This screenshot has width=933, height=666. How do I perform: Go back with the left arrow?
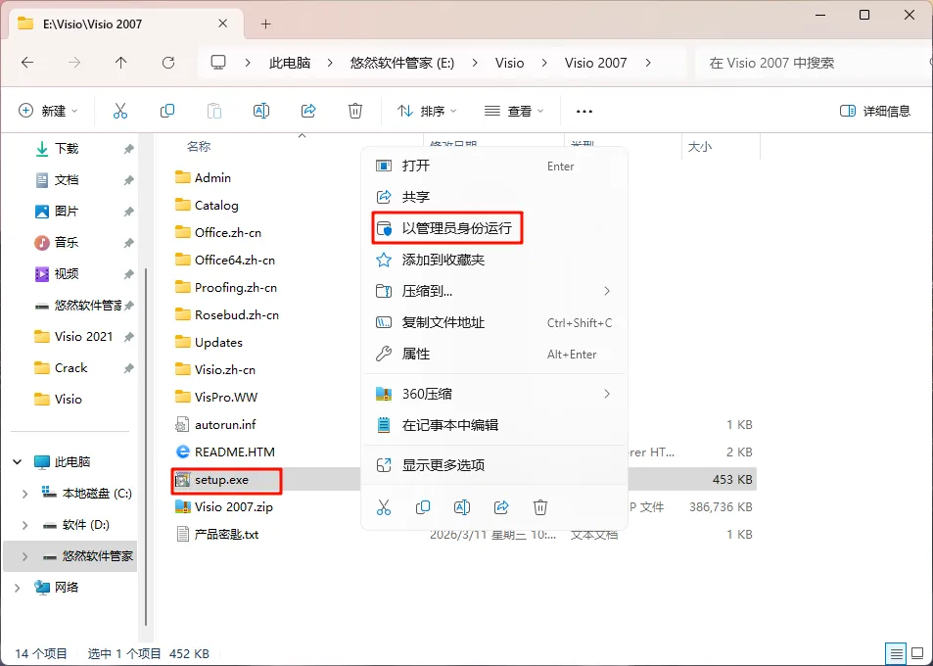tap(27, 63)
